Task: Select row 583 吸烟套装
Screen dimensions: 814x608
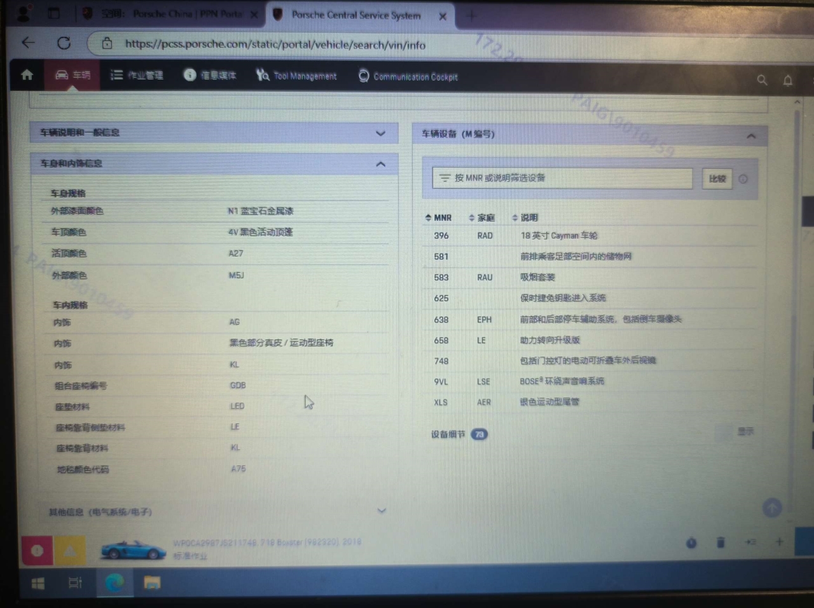Action: point(591,278)
